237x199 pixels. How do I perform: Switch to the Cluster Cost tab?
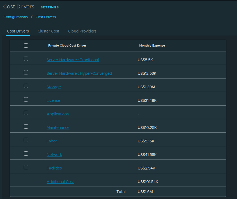(48, 31)
